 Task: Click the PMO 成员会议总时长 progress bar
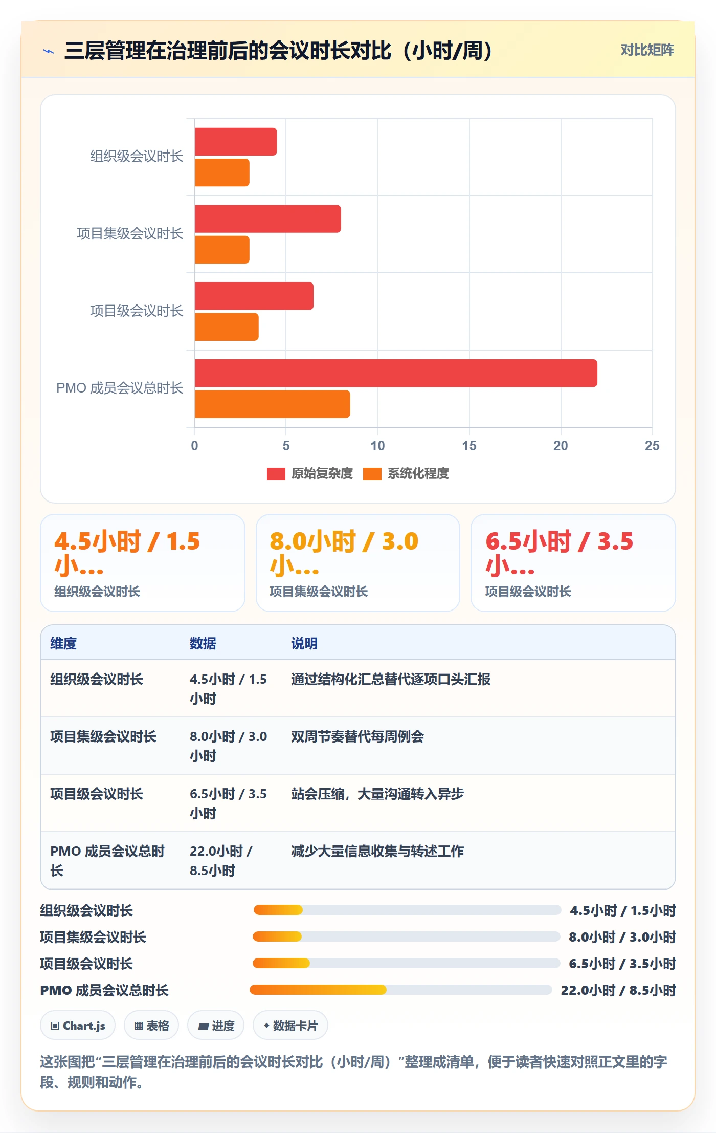(401, 990)
